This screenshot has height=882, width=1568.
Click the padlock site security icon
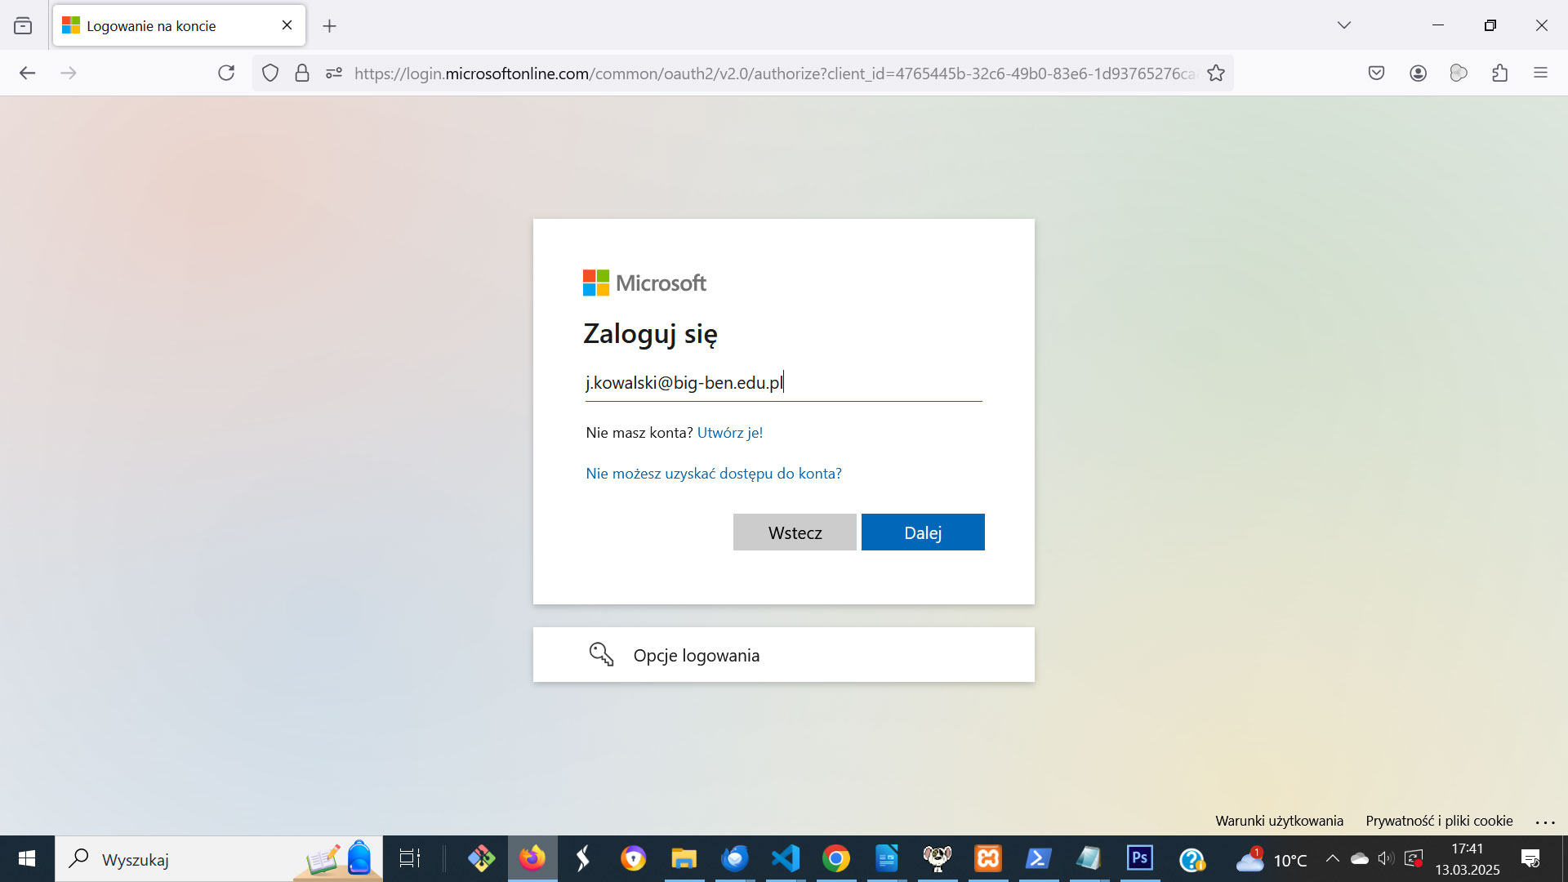coord(302,73)
